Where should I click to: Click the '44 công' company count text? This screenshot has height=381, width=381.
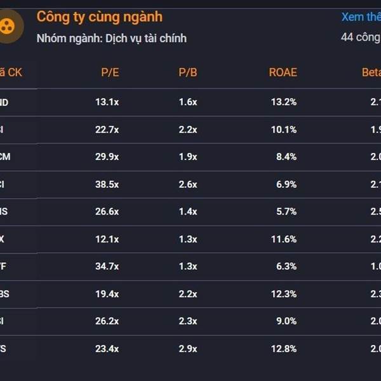(x=361, y=37)
